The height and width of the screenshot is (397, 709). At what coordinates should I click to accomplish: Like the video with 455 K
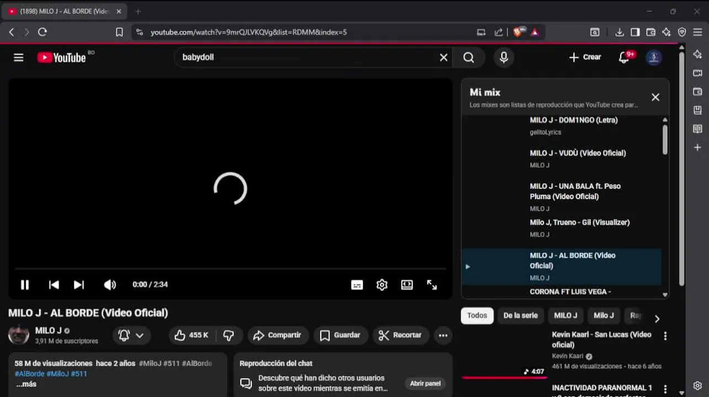191,335
